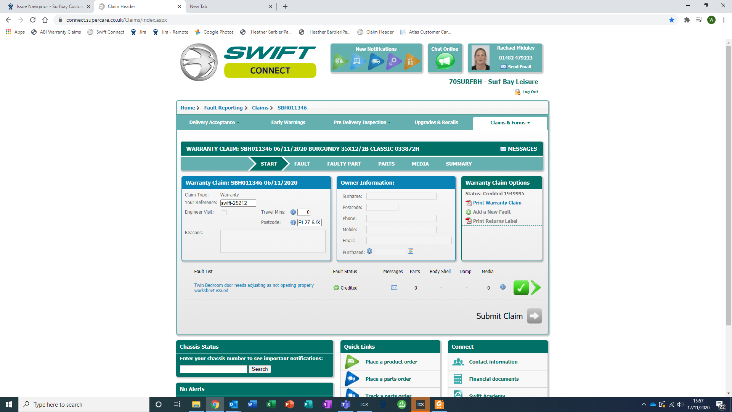Open the fault message envelope icon
The width and height of the screenshot is (732, 412).
click(394, 288)
